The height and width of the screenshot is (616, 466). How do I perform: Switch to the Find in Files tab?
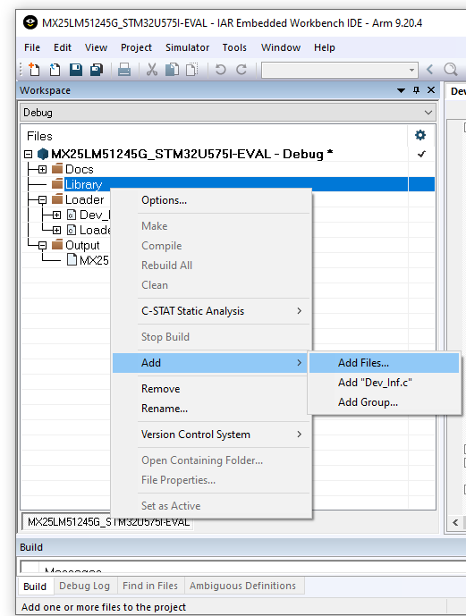150,586
